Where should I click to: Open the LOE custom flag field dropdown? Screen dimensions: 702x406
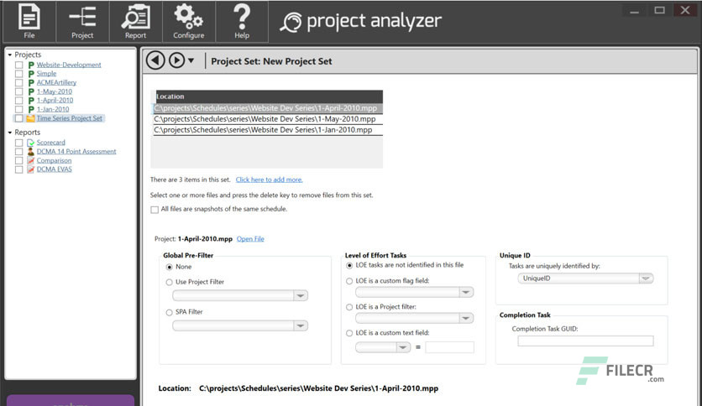[x=465, y=292]
